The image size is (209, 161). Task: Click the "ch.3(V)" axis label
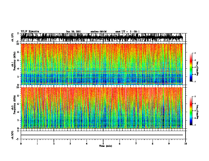pyautogui.click(x=13, y=135)
